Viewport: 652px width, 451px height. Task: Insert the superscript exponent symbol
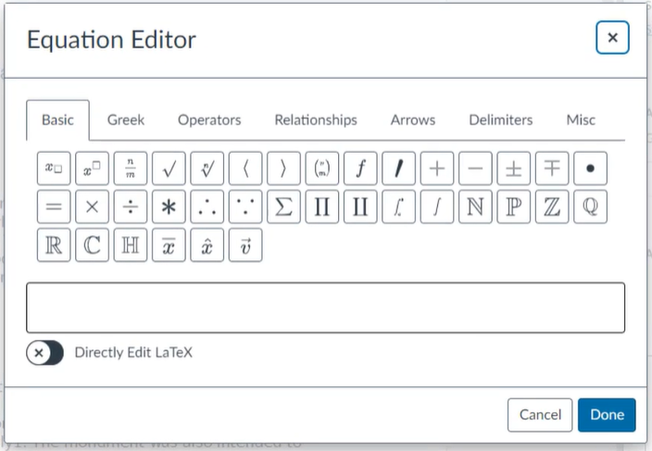tap(92, 169)
